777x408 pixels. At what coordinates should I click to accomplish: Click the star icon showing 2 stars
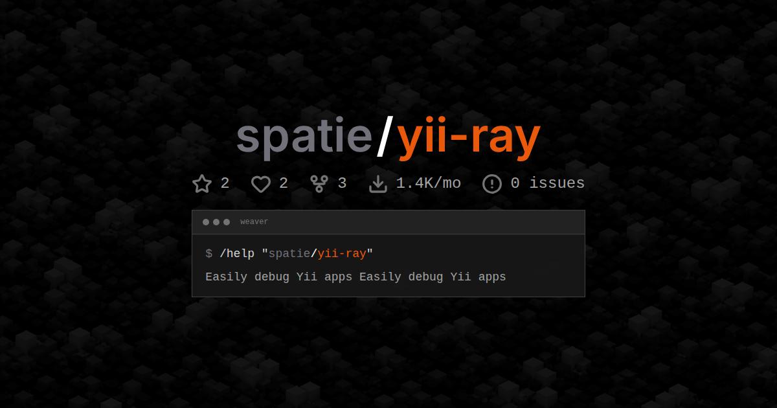point(203,183)
